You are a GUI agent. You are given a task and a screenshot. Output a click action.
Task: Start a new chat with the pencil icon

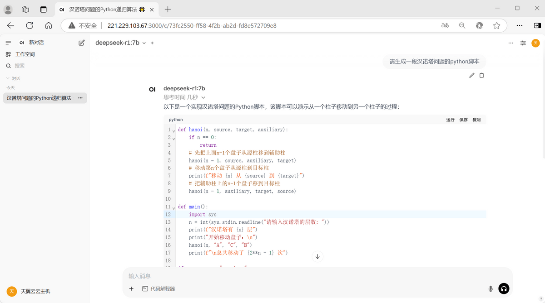tap(82, 43)
